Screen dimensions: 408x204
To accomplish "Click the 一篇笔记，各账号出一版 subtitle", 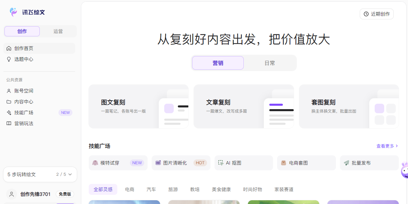I will click(123, 111).
